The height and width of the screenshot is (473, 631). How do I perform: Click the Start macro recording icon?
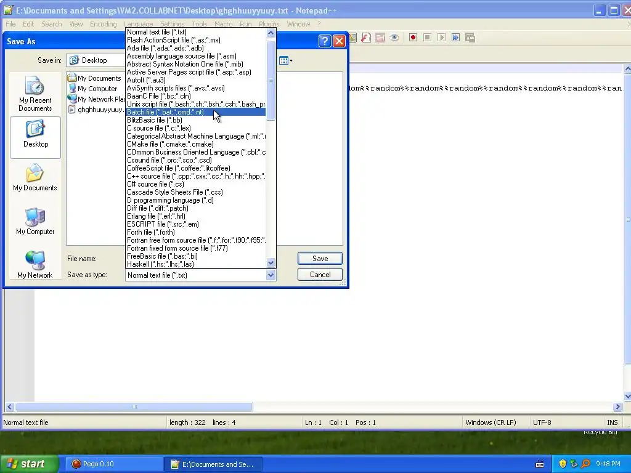coord(413,38)
